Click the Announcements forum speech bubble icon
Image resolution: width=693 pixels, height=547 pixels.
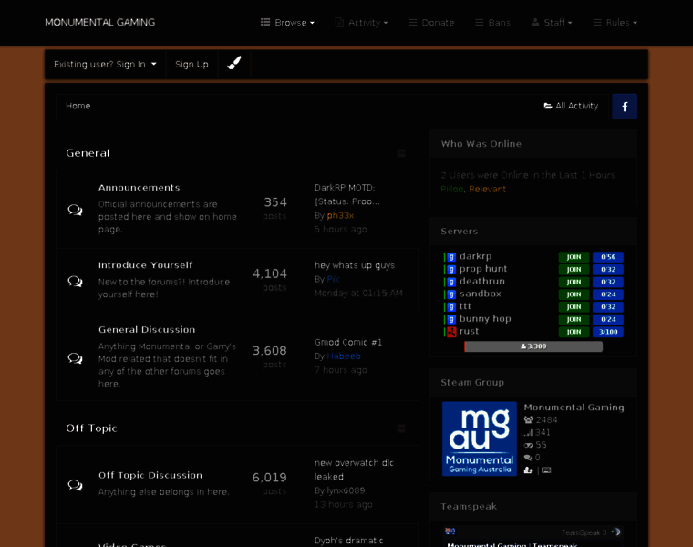tap(75, 210)
